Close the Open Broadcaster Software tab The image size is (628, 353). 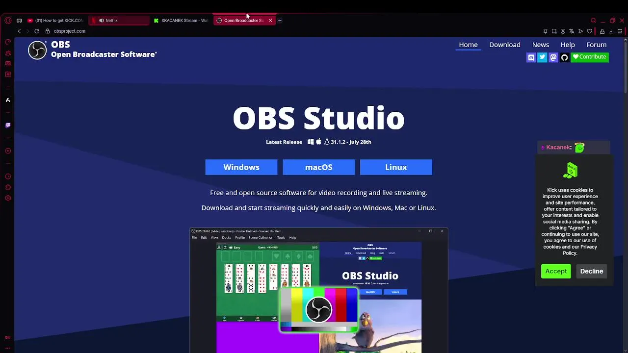tap(270, 21)
